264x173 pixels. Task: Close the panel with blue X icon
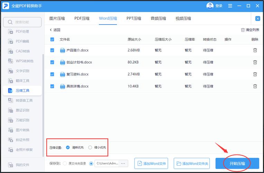[257, 18]
